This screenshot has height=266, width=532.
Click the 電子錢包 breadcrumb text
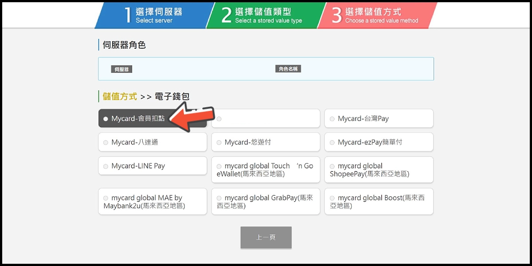pos(172,96)
